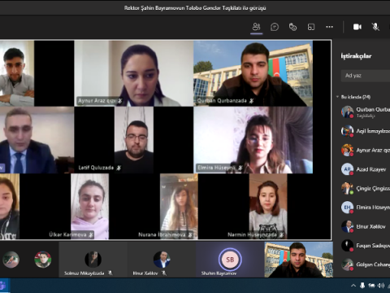Click the 'Ad yaz' search field
Image resolution: width=390 pixels, height=293 pixels.
pos(366,76)
